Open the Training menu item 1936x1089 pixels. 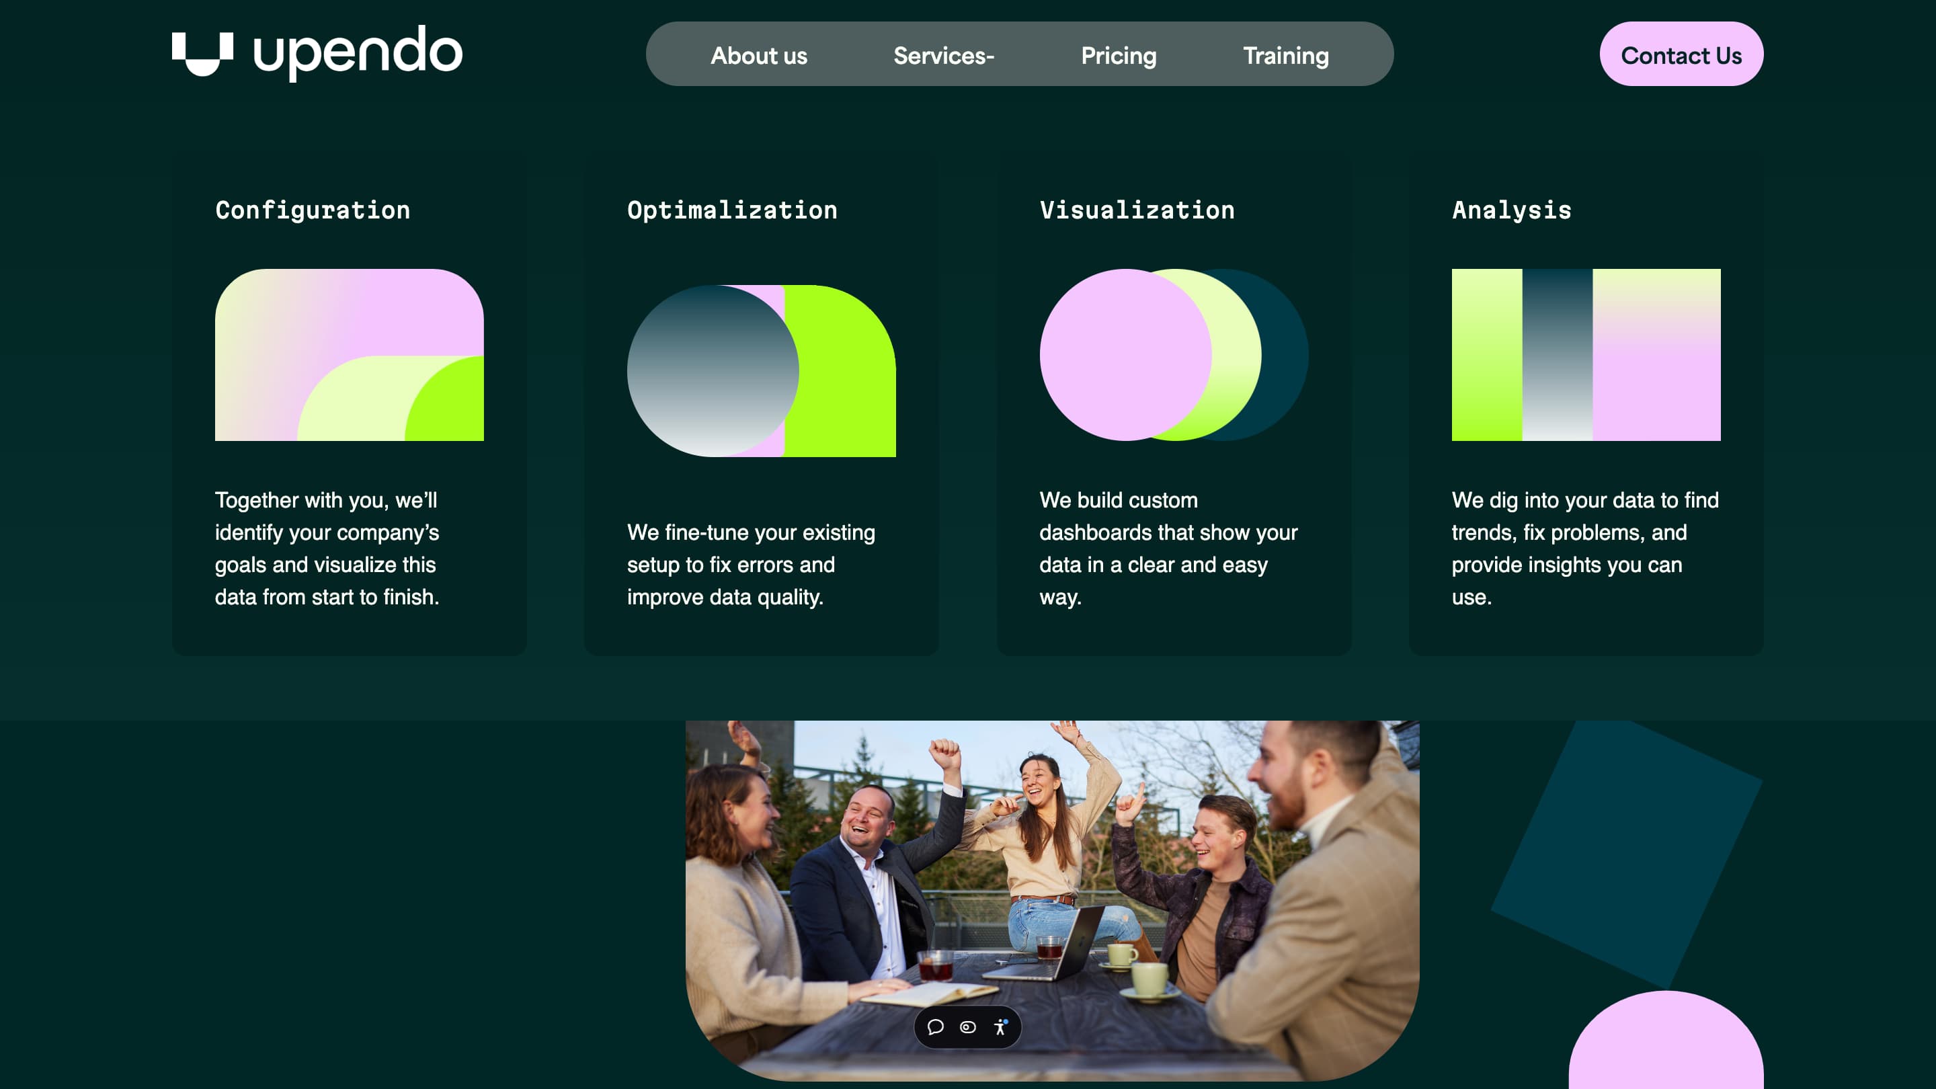1285,56
